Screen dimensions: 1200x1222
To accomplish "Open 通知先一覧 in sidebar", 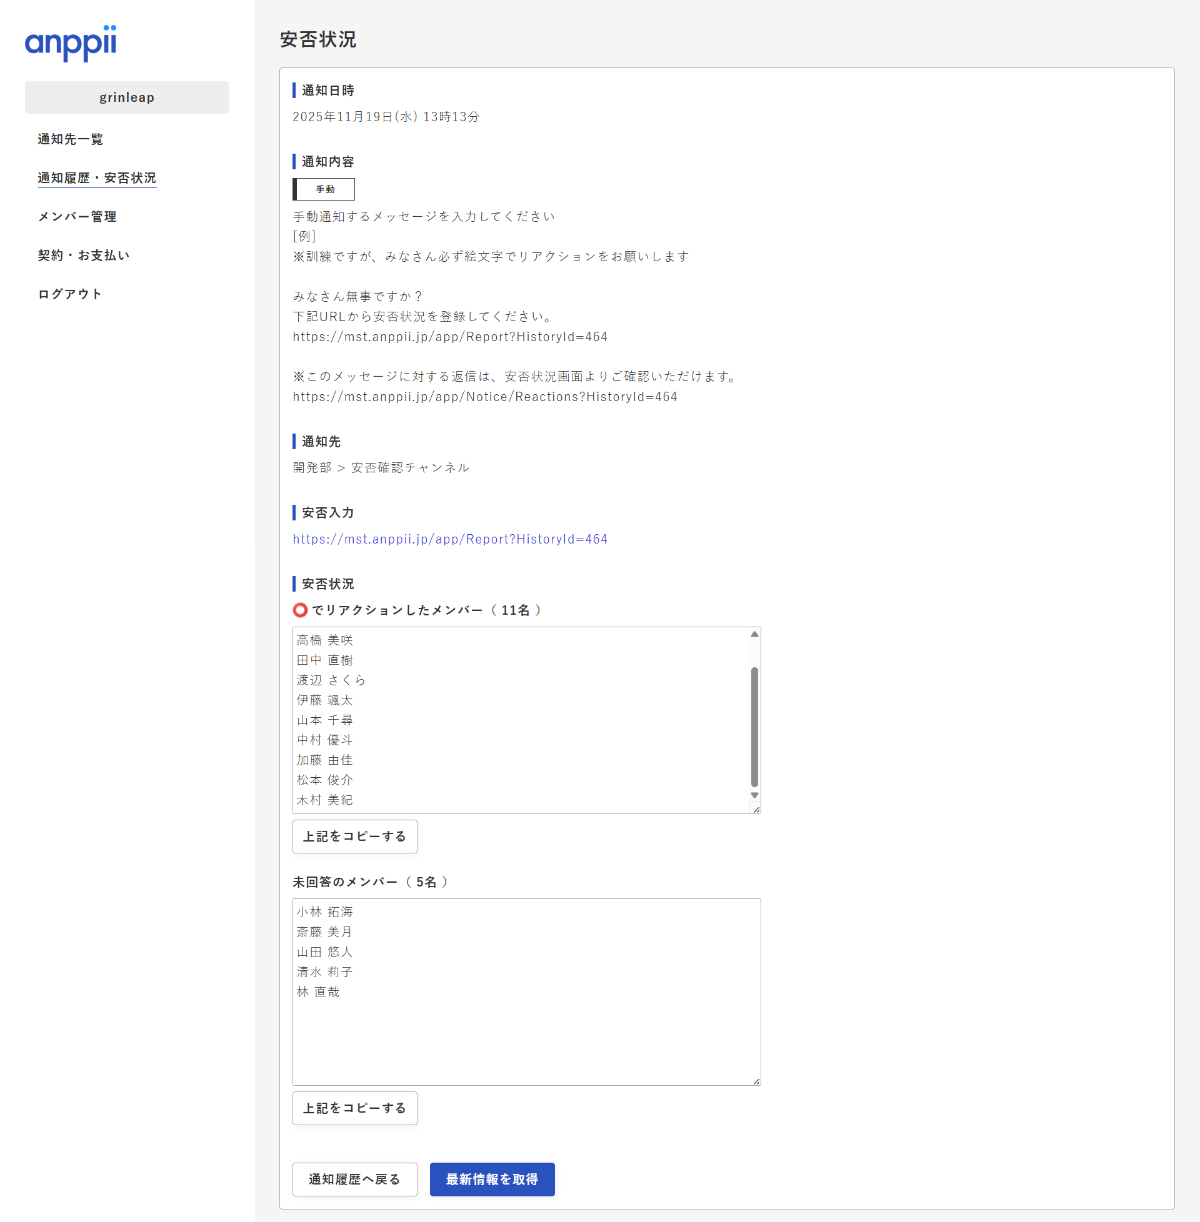I will pyautogui.click(x=70, y=139).
